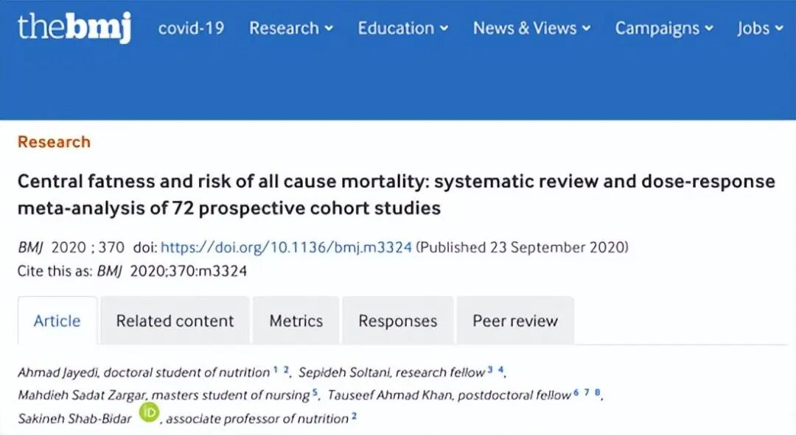Expand the Research dropdown in the navigation

291,28
